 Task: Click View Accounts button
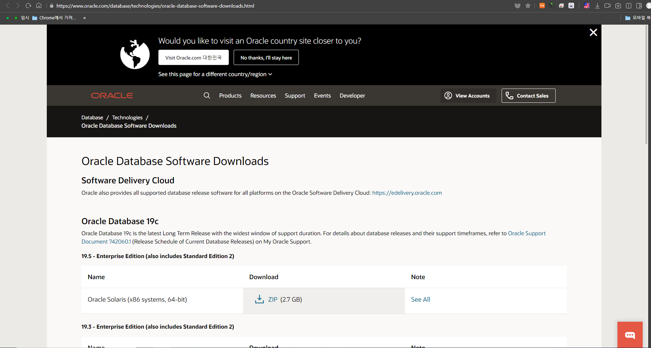pyautogui.click(x=468, y=95)
